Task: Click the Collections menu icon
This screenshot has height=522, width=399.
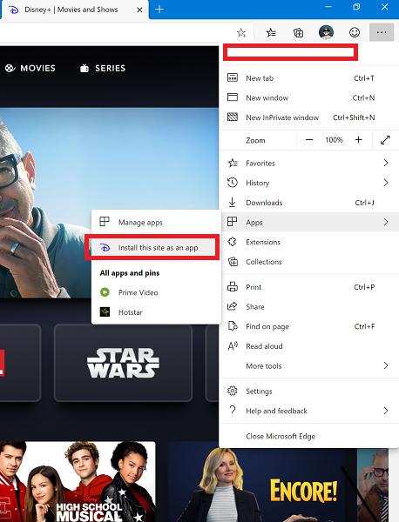Action: click(233, 262)
